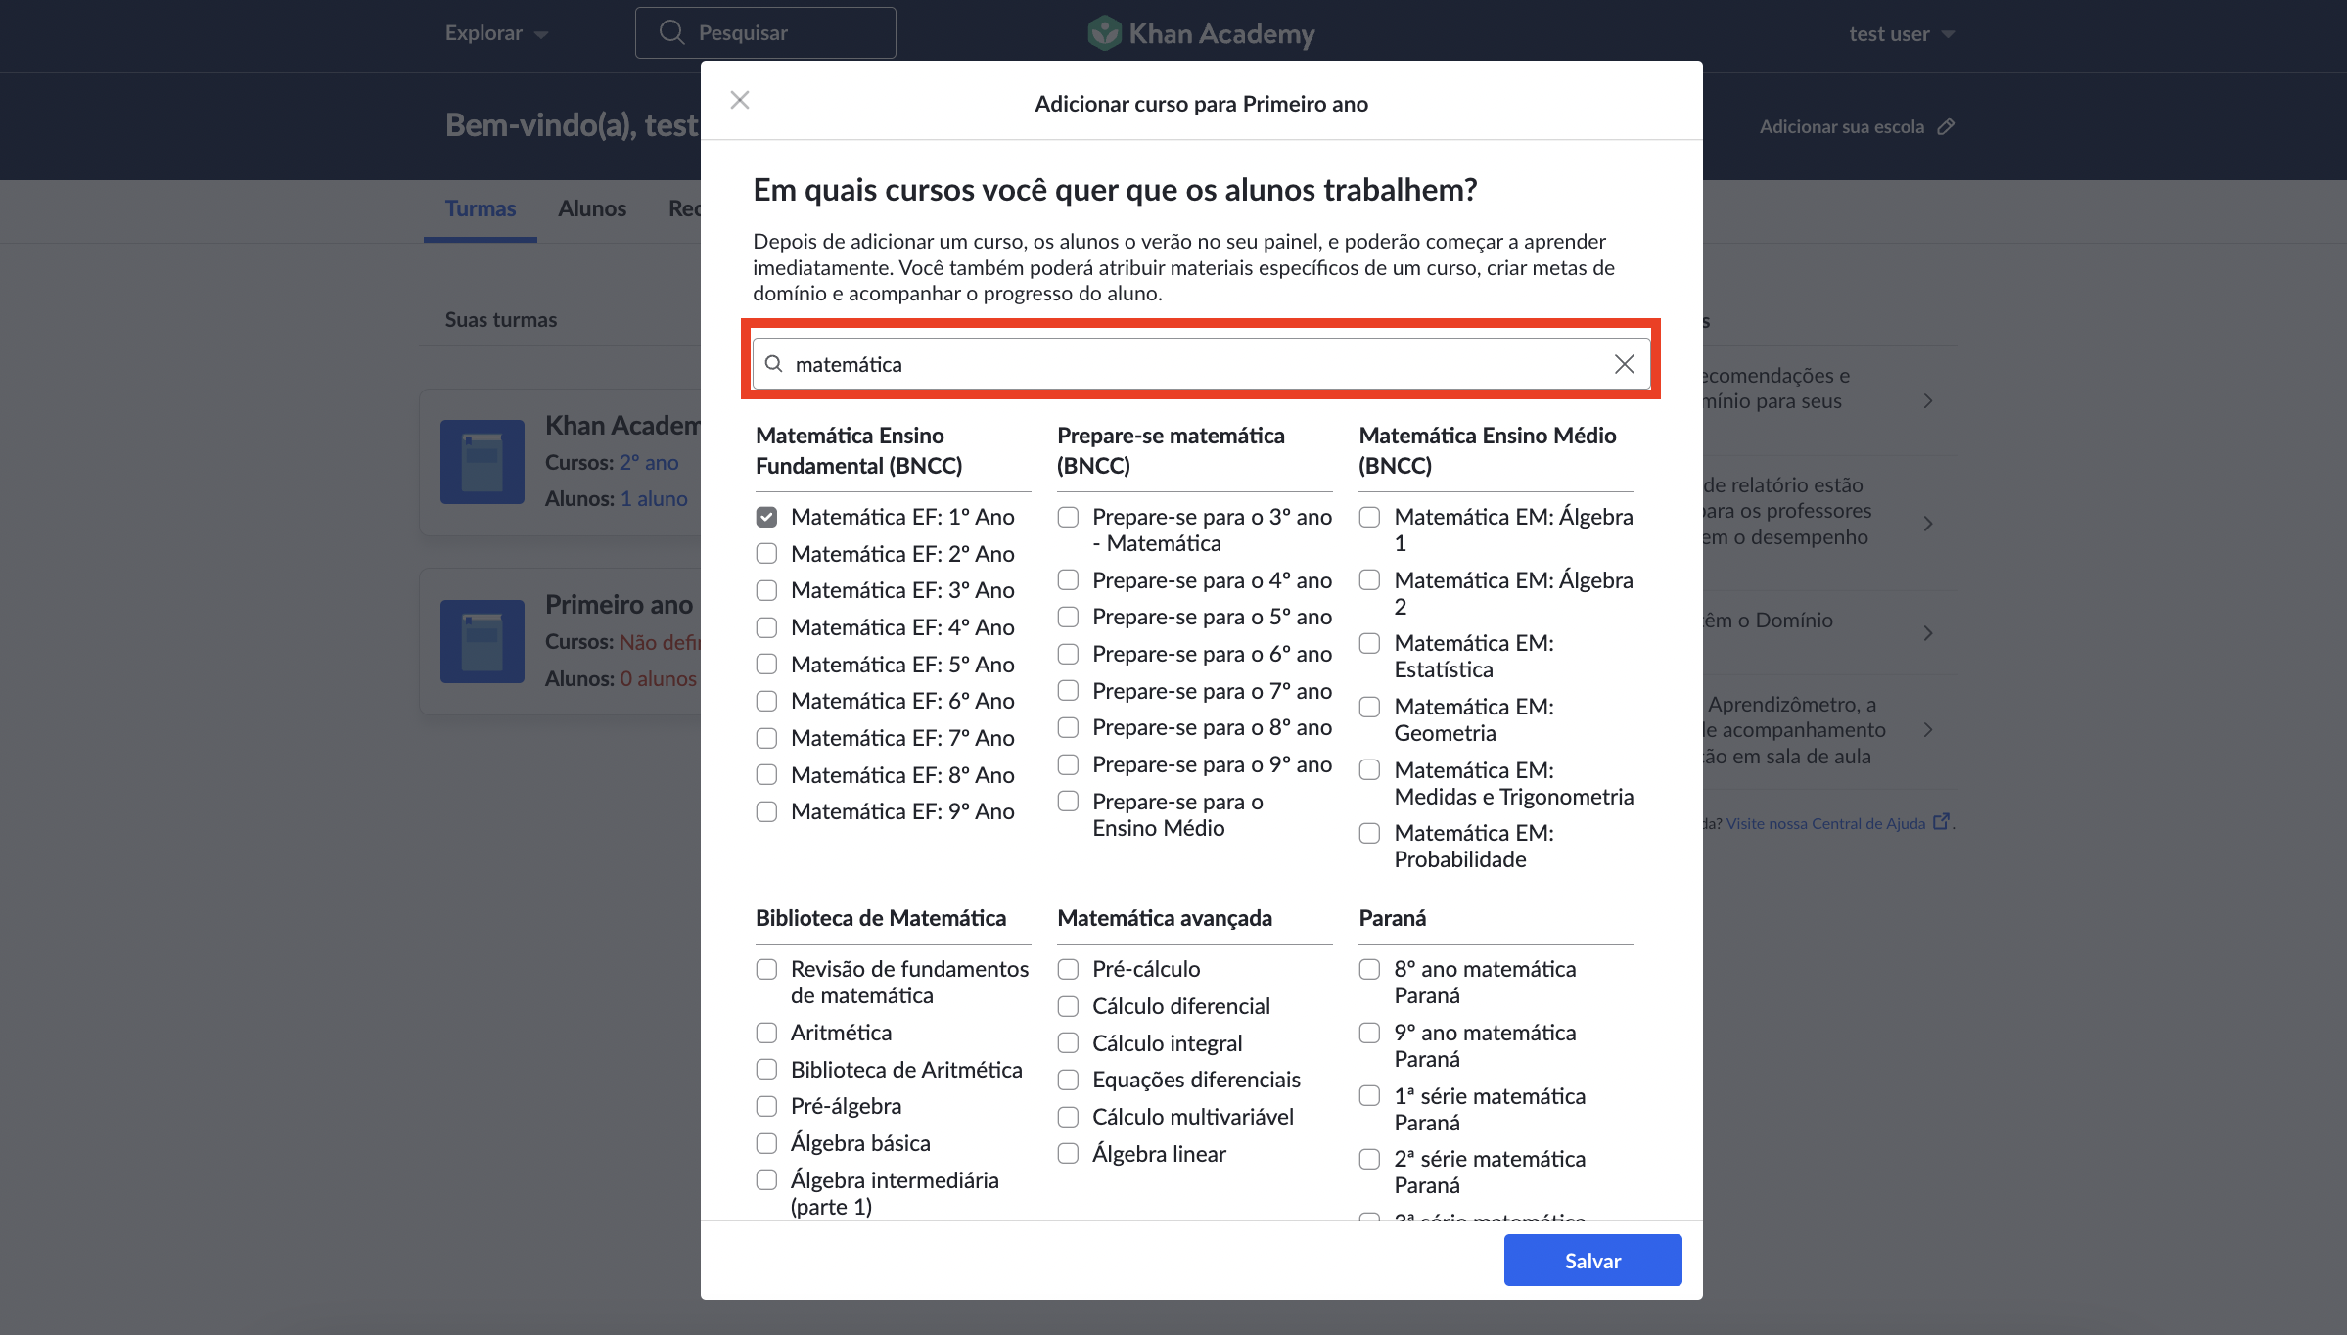Check 9º ano matemática Paraná

(1369, 1033)
